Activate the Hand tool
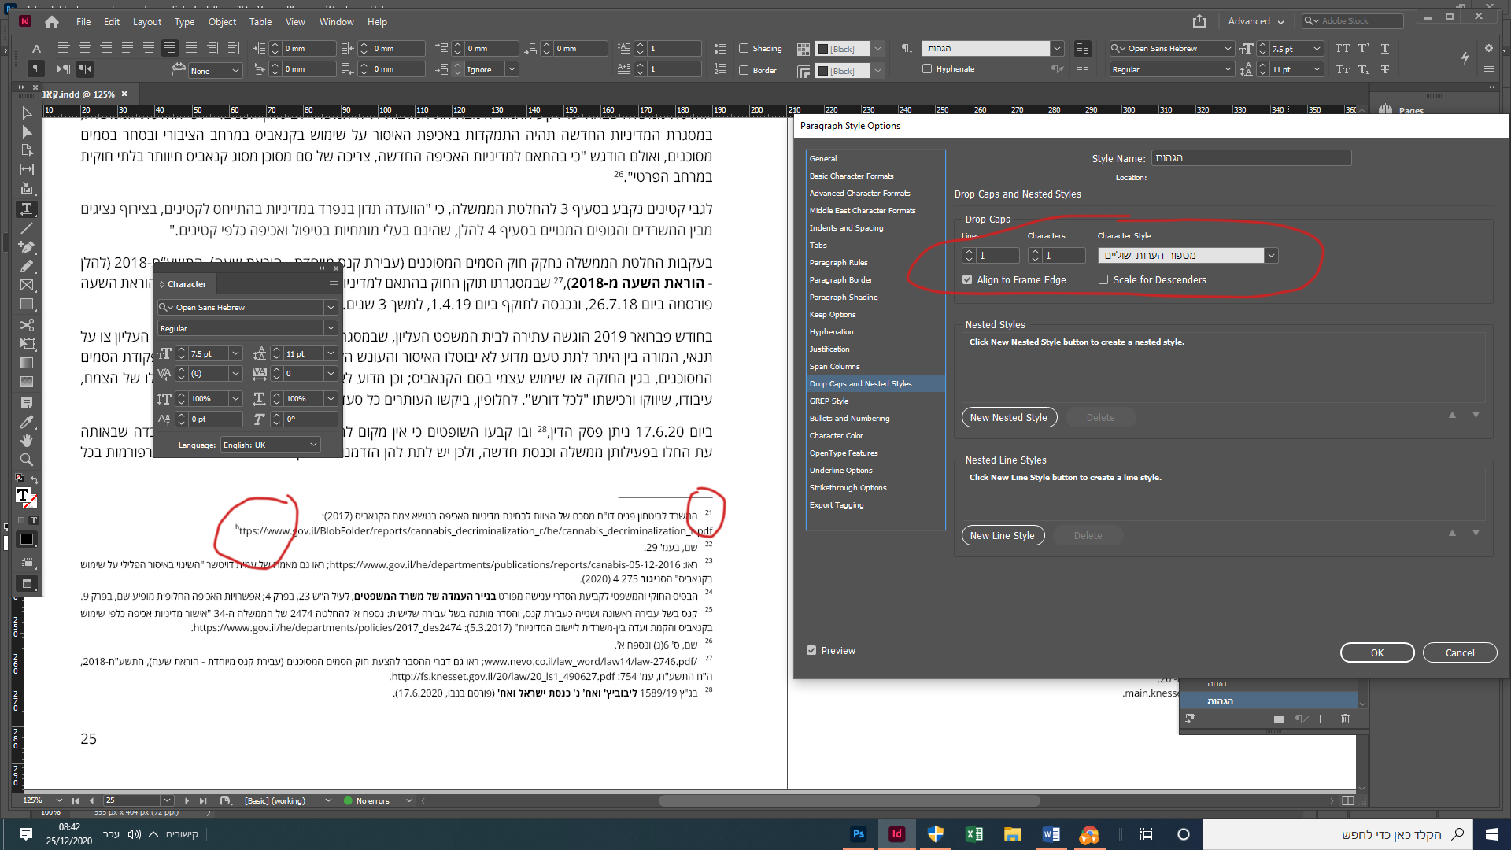Viewport: 1511px width, 850px height. (x=26, y=441)
